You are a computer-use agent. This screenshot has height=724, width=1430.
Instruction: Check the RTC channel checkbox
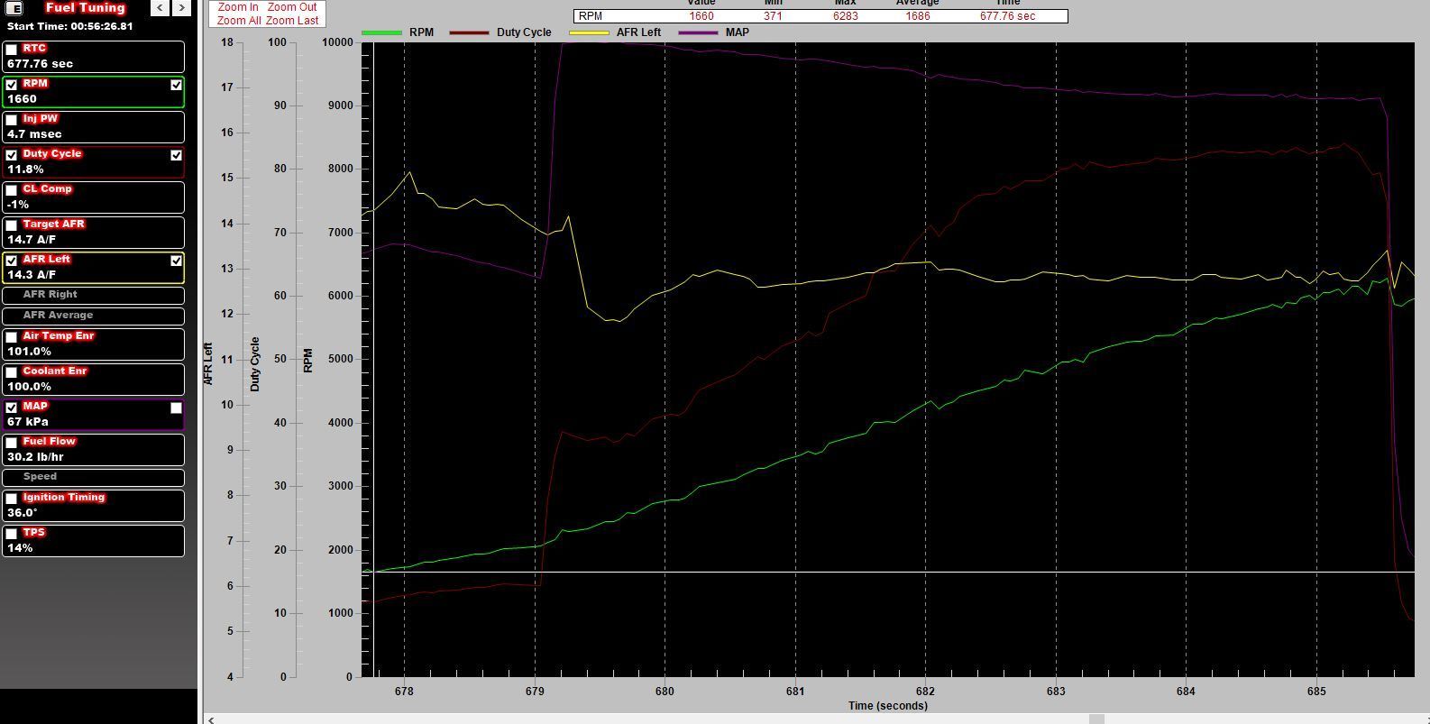(12, 50)
